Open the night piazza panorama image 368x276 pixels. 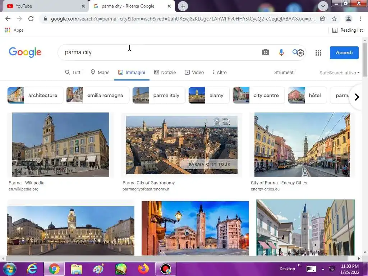point(71,231)
